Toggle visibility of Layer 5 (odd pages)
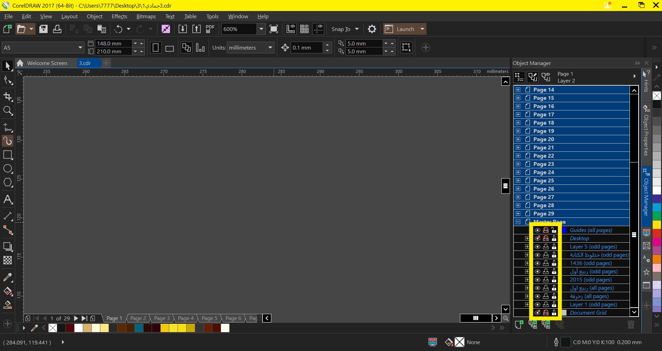The image size is (662, 351). click(537, 247)
